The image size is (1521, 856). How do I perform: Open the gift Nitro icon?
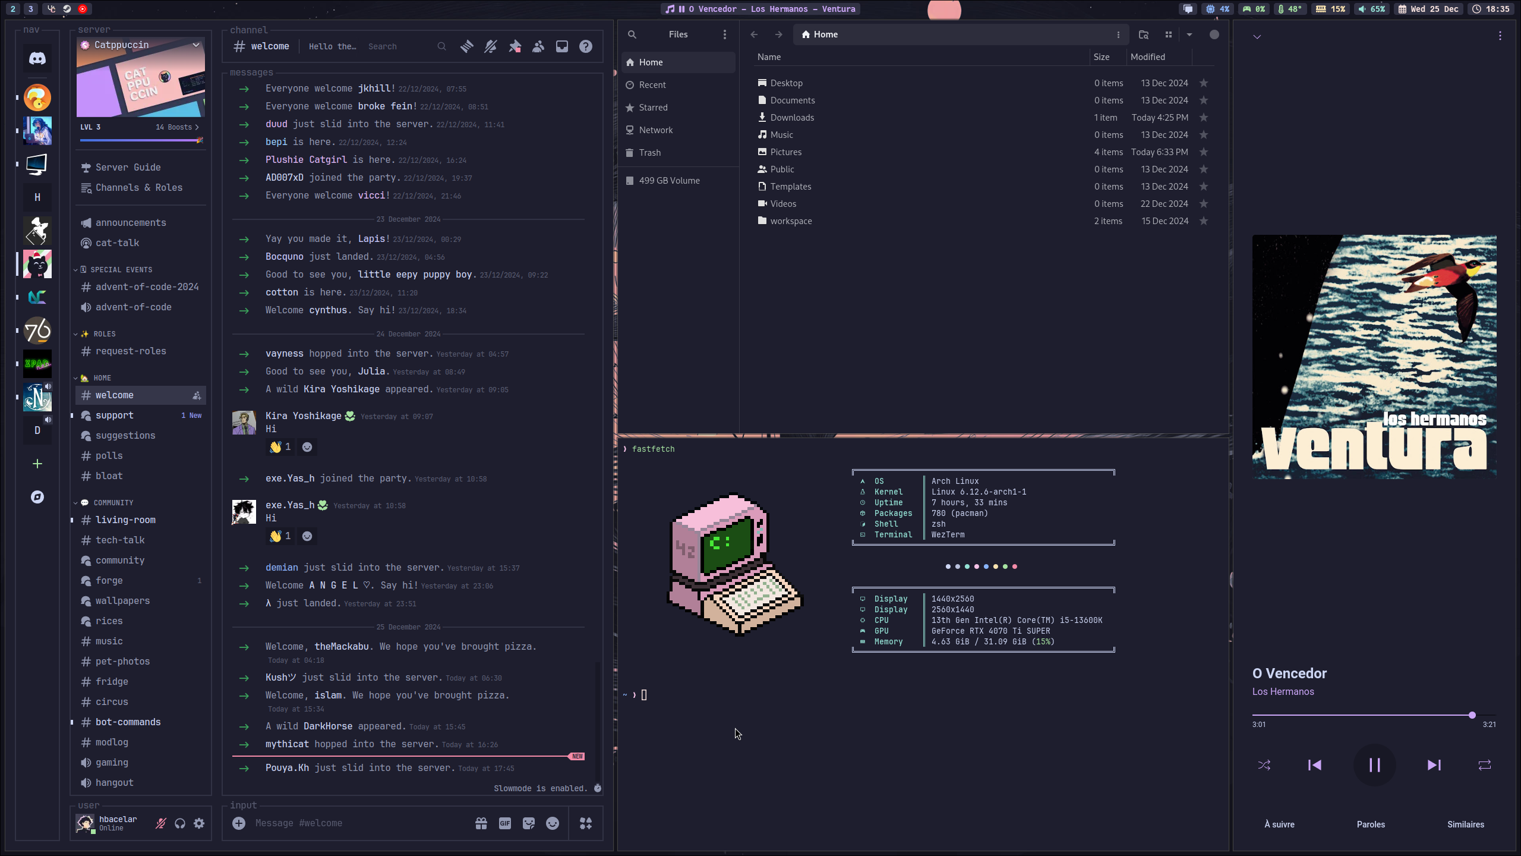click(481, 823)
